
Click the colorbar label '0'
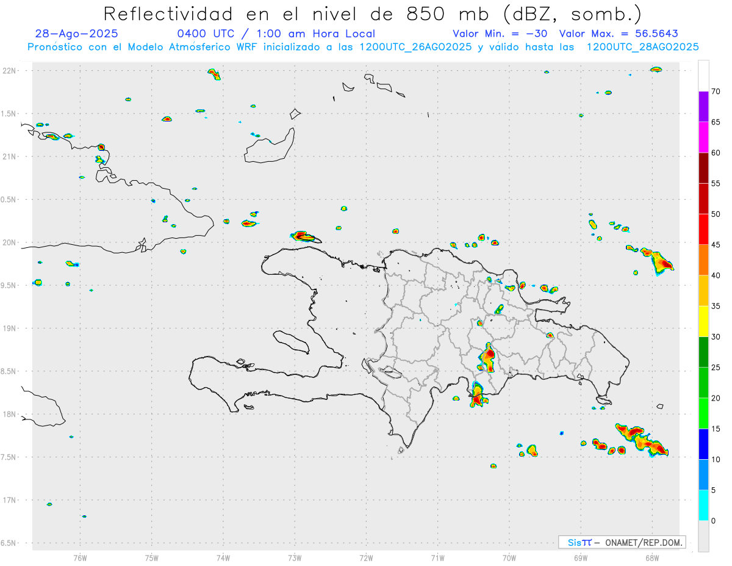713,521
